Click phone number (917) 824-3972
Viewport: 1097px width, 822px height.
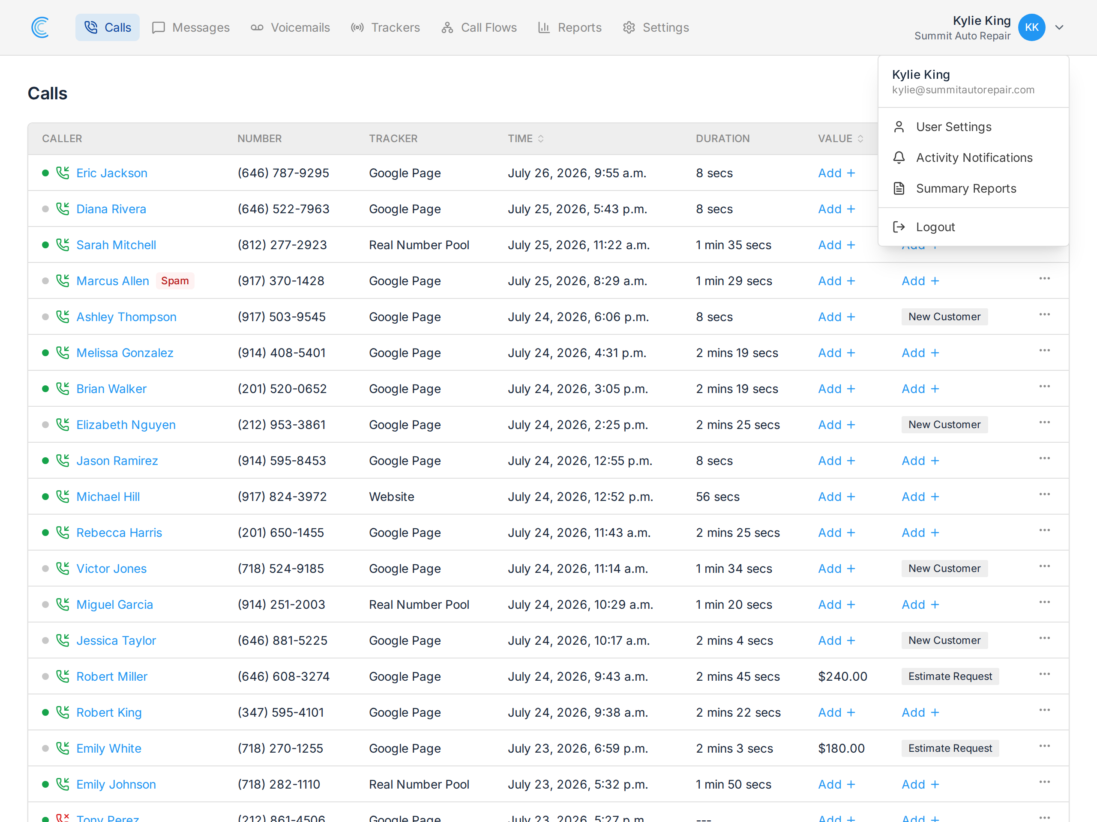point(282,497)
